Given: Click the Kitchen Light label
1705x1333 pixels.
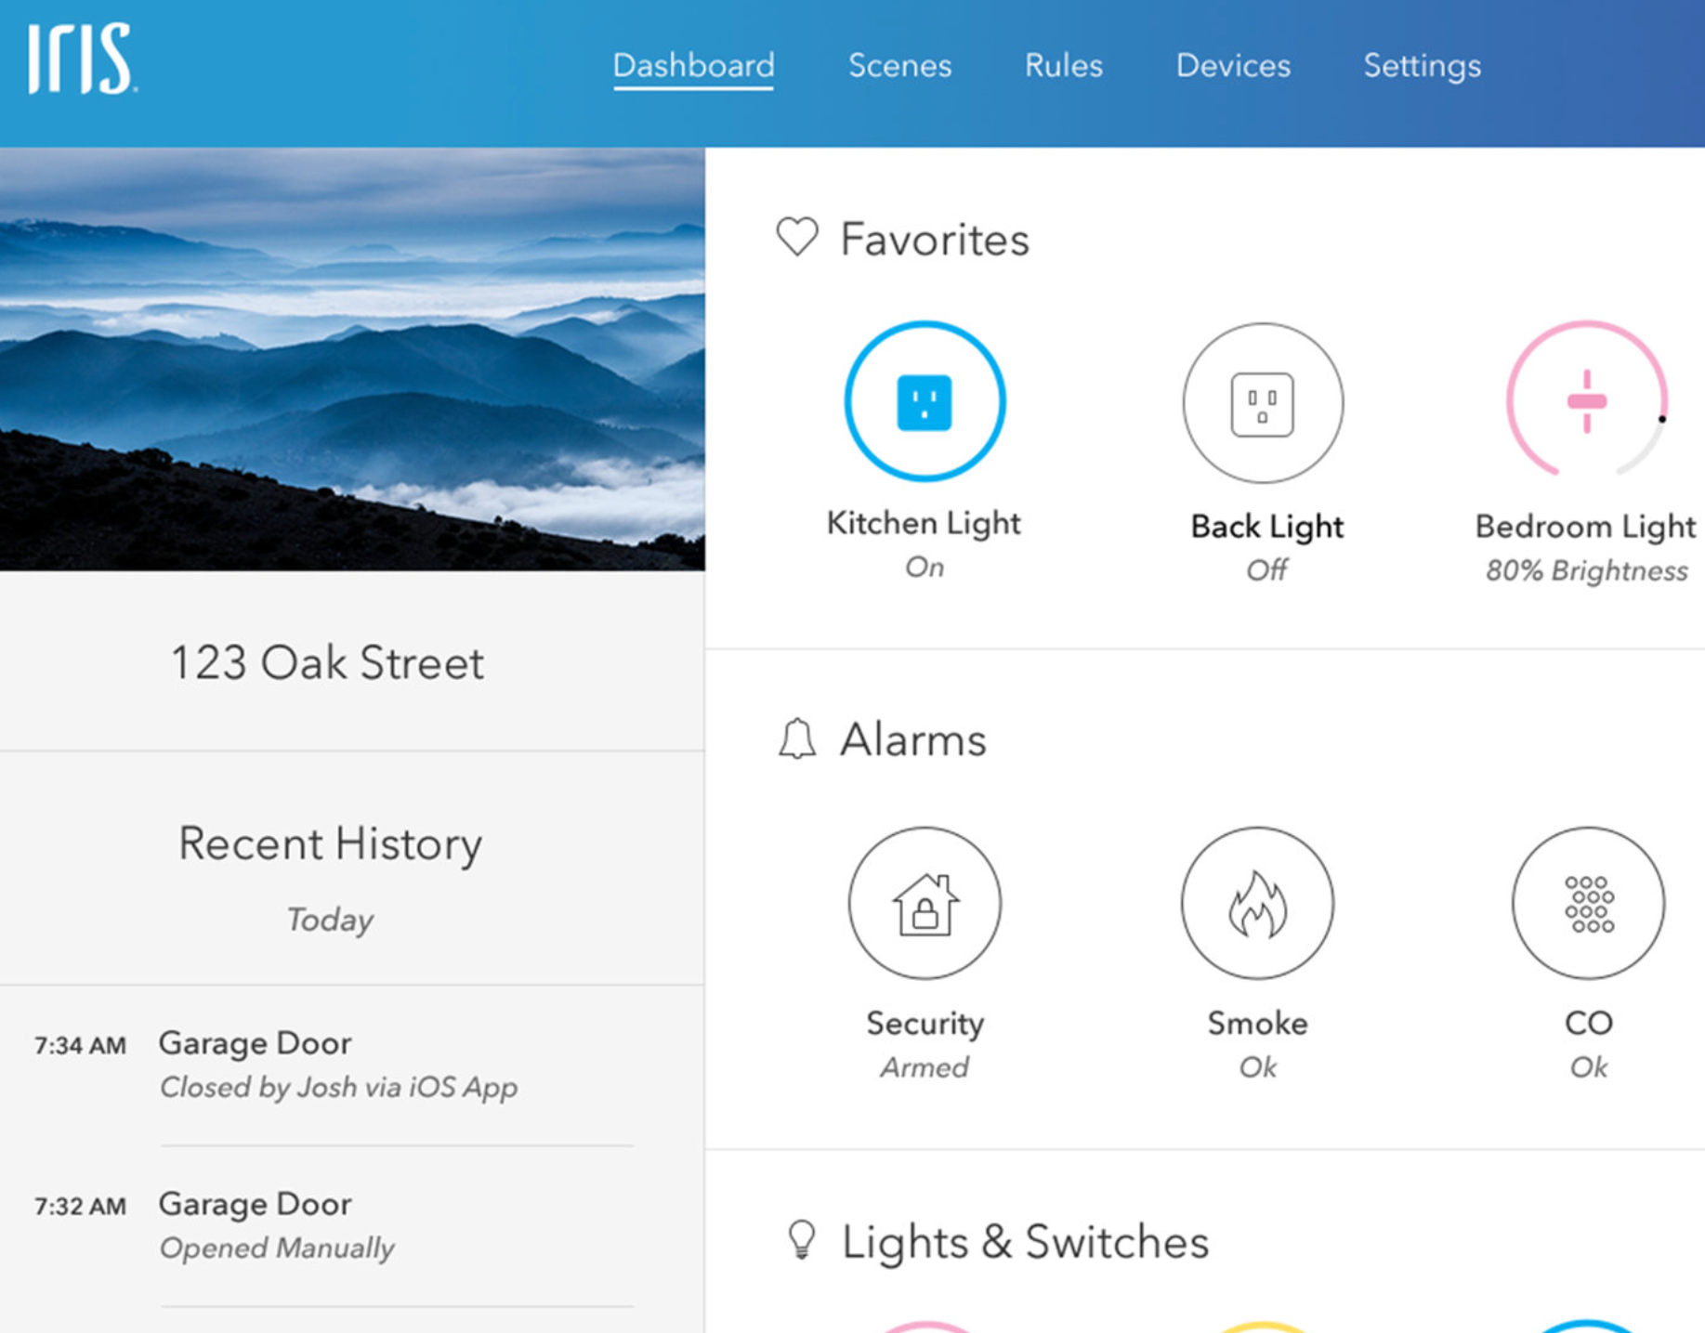Looking at the screenshot, I should [924, 523].
